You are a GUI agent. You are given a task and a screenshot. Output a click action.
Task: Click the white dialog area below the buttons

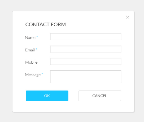point(73,107)
